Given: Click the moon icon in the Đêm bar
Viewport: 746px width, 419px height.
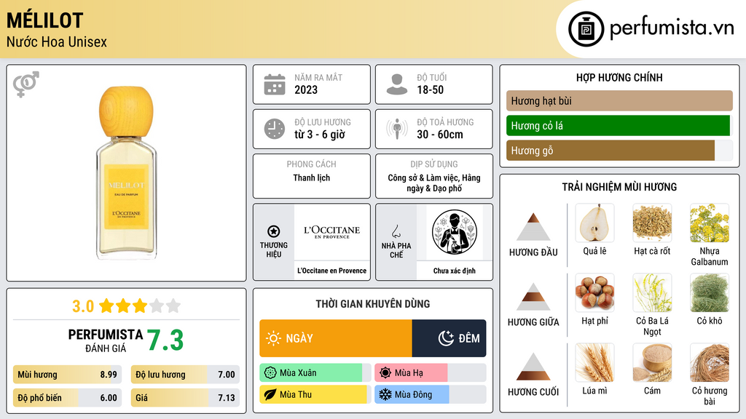Looking at the screenshot, I should 446,338.
